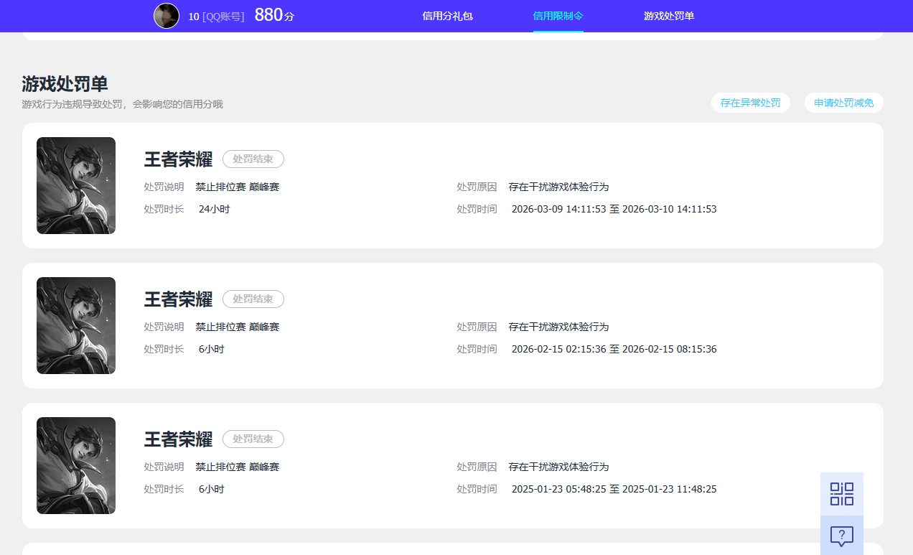
Task: Click the 880分 credit score
Action: (274, 15)
